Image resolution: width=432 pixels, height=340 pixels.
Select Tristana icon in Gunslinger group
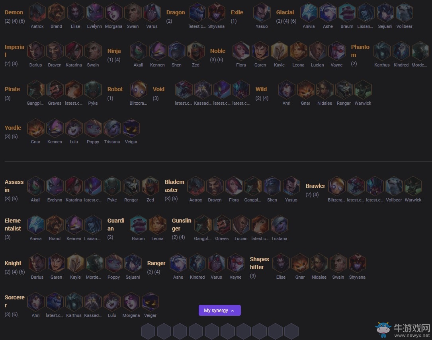pyautogui.click(x=279, y=225)
